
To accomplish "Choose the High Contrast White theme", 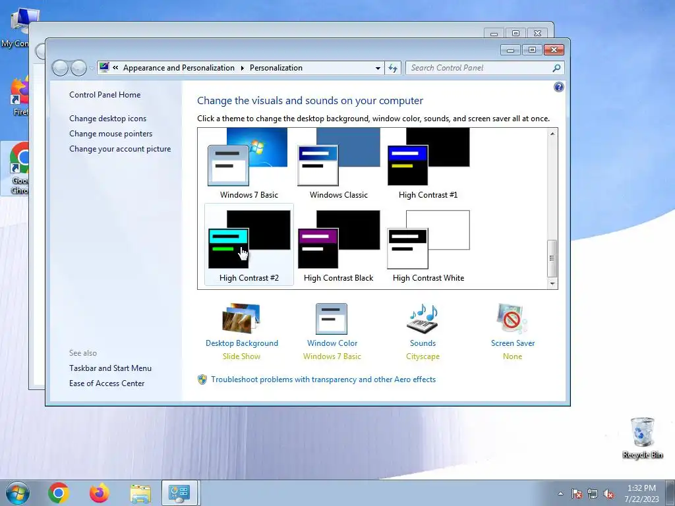I will coord(428,244).
